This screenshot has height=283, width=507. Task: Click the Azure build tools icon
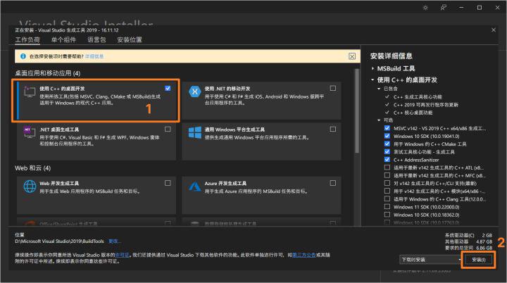coord(194,187)
